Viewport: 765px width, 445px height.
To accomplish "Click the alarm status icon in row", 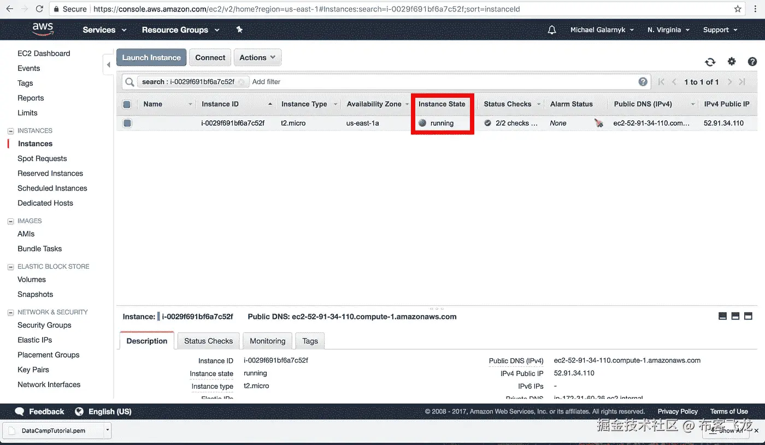I will point(599,123).
